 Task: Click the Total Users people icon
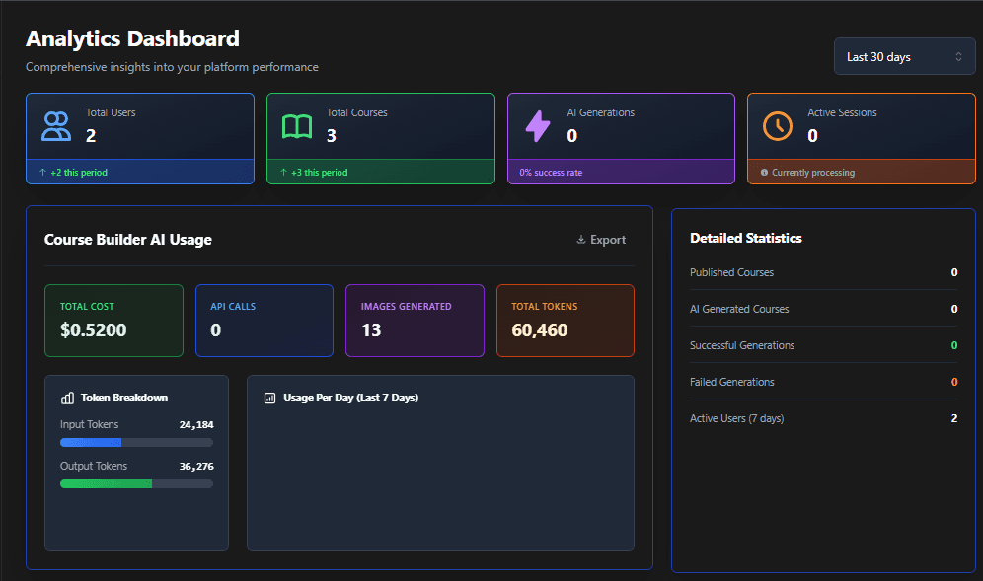tap(56, 126)
